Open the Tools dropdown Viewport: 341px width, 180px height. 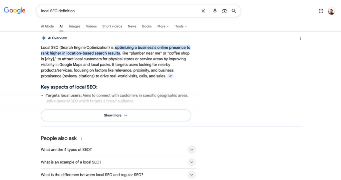coord(181,26)
